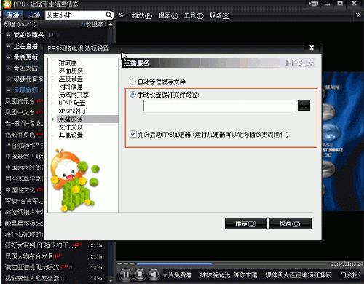The width and height of the screenshot is (364, 284).
Task: Select channel 中国最富人群 row
Action: [24, 157]
